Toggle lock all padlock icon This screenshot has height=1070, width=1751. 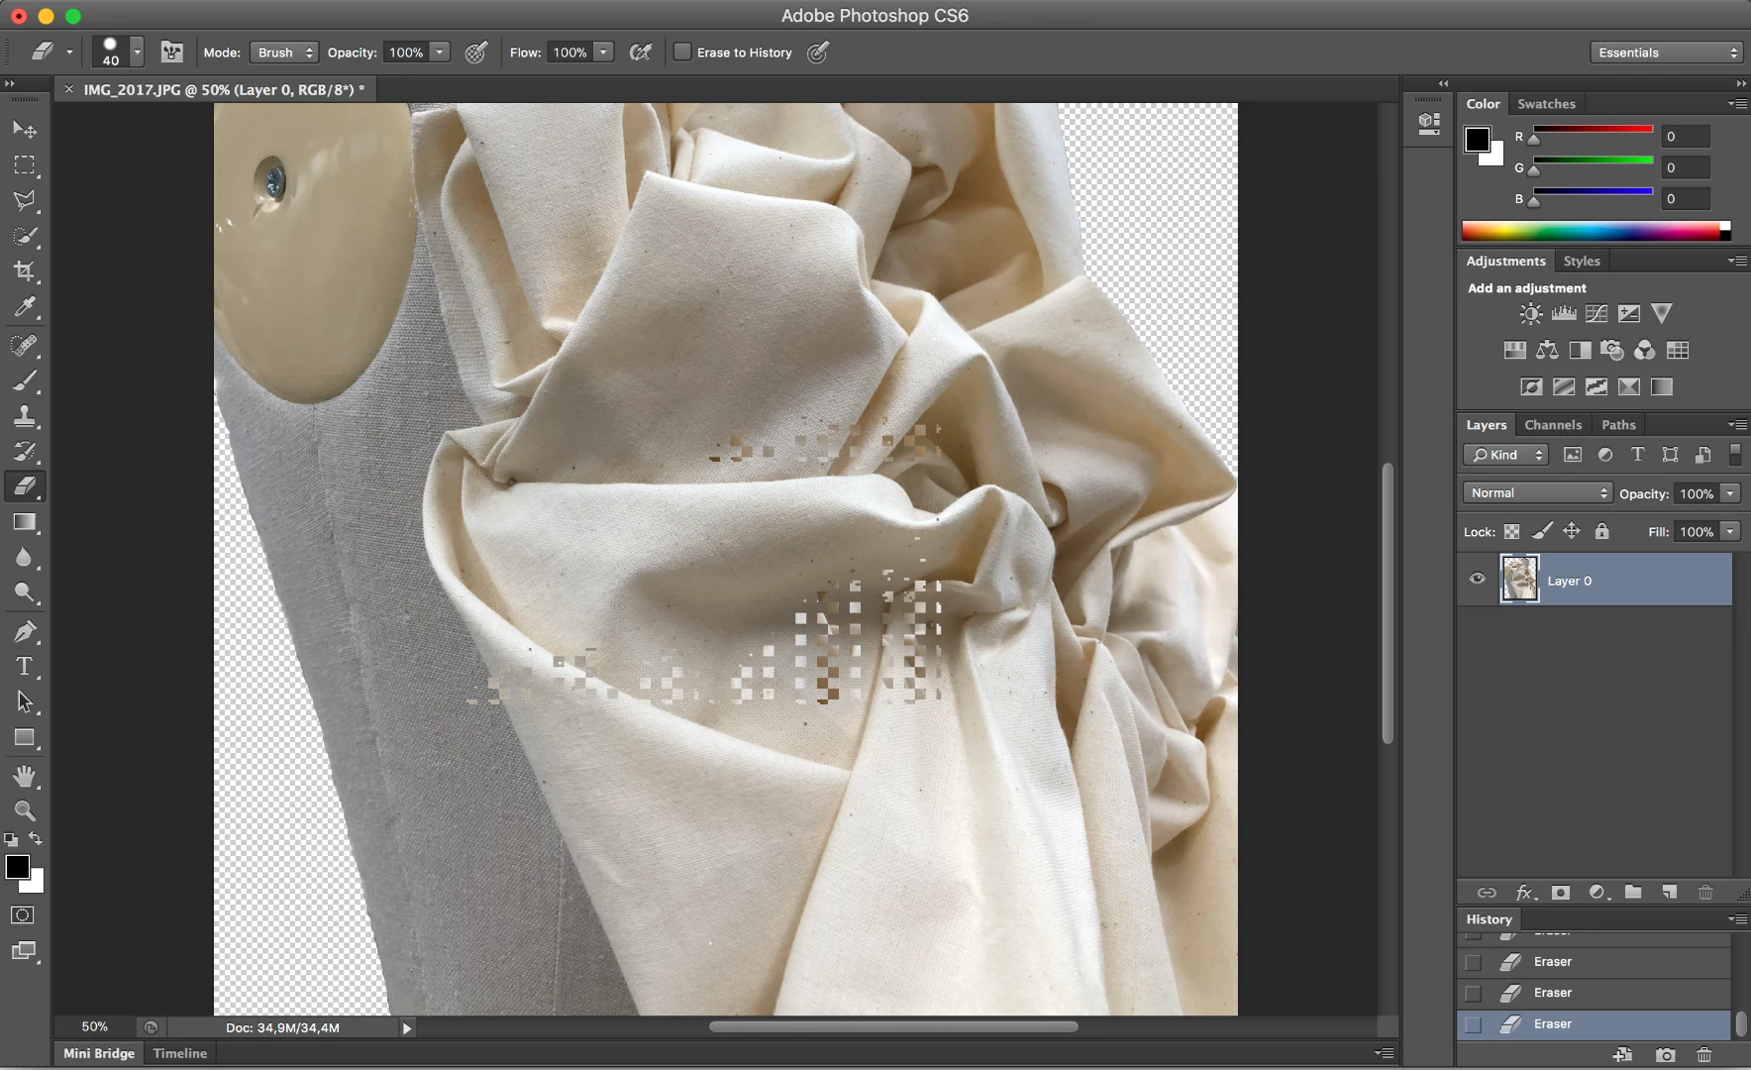[x=1601, y=532]
